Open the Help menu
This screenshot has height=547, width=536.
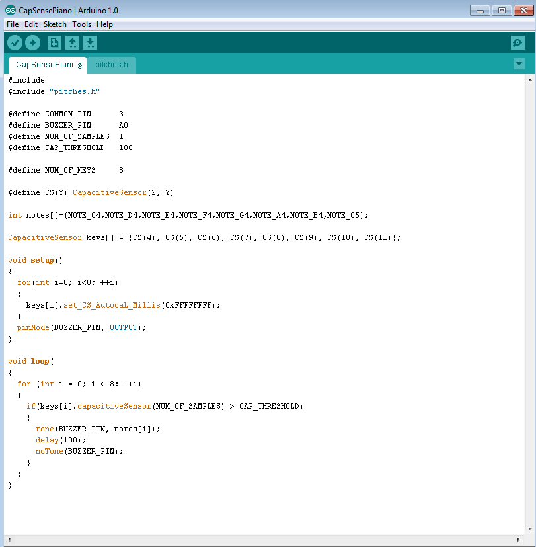104,24
